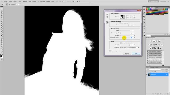Open the Affichage menu in the menu bar
Screen dimensions: 170x95
tap(42, 2)
